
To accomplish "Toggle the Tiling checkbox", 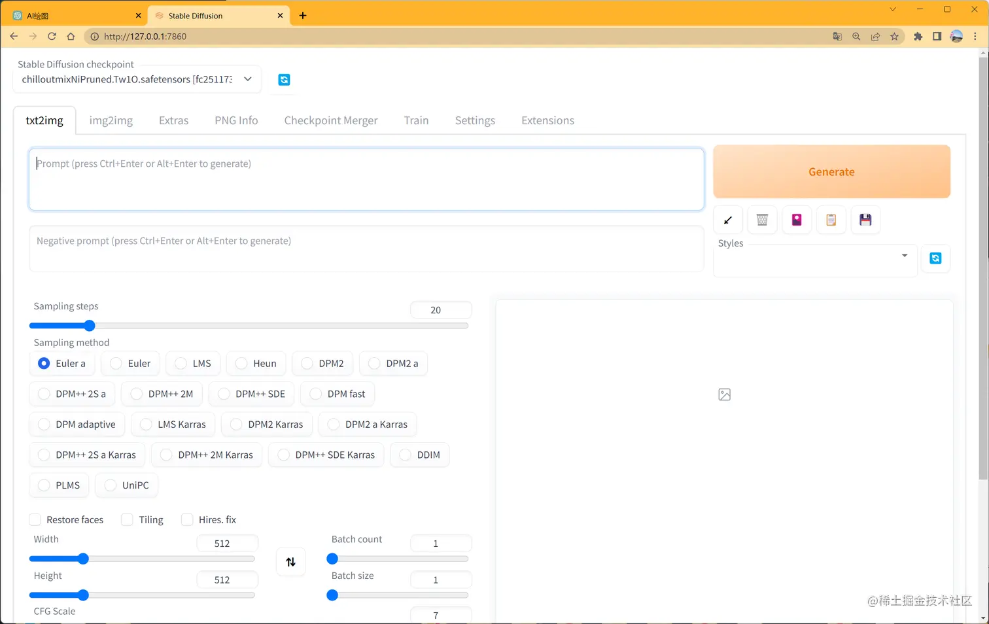I will coord(128,520).
